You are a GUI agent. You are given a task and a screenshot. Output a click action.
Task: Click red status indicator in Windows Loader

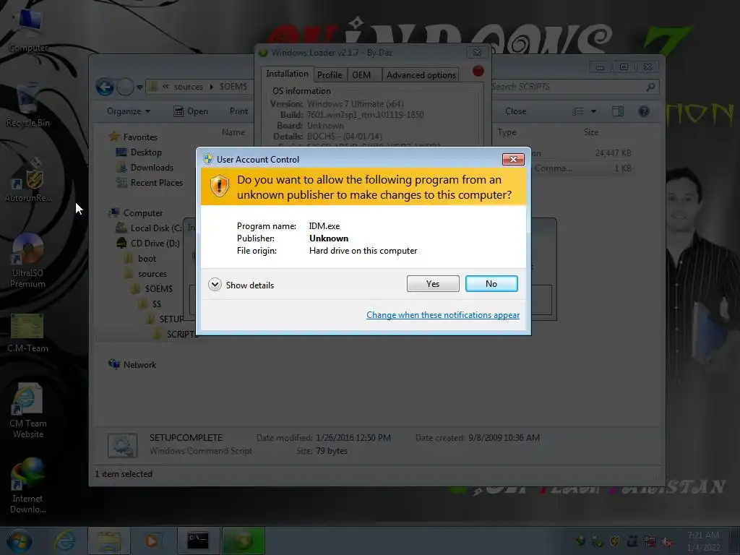coord(478,72)
